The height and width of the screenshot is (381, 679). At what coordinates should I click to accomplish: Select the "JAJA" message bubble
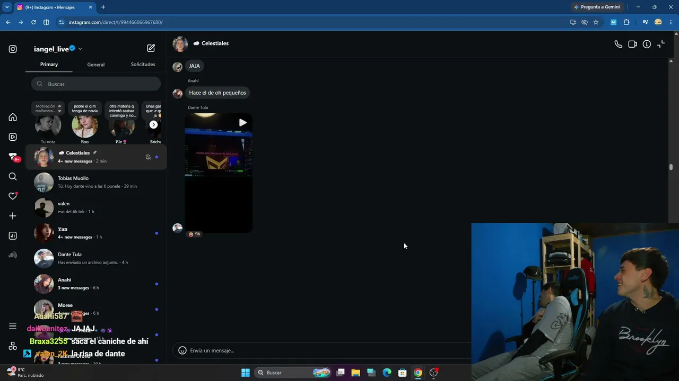tap(195, 66)
